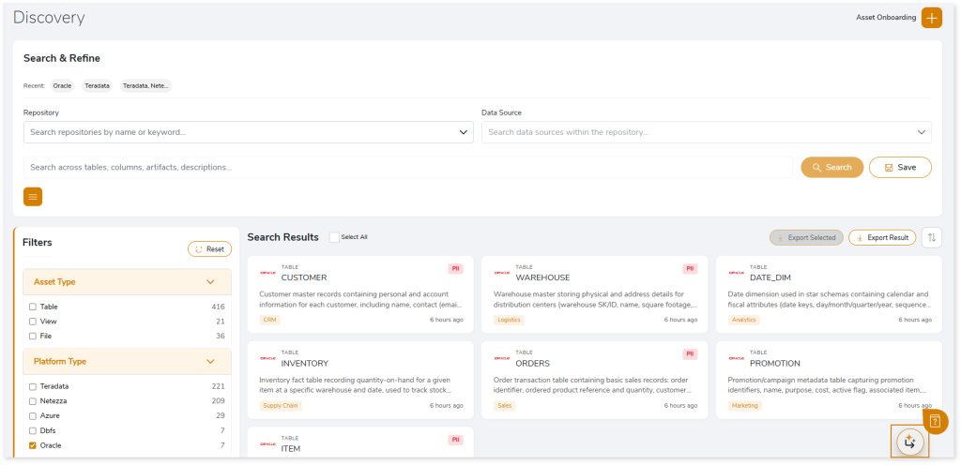
Task: Click the PII badge on WAREHOUSE card
Action: pyautogui.click(x=691, y=268)
